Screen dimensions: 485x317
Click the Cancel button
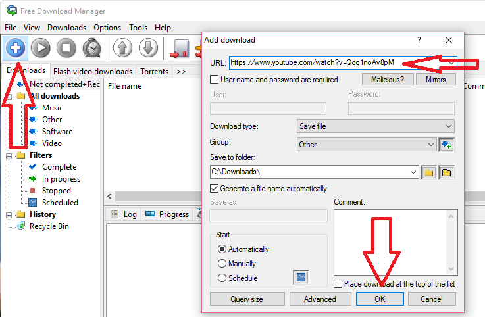pos(432,299)
